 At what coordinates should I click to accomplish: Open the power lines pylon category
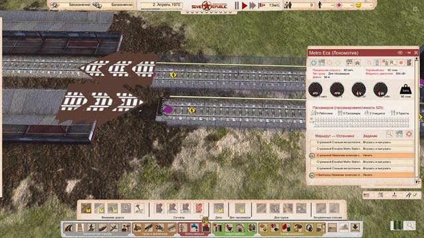183,227
